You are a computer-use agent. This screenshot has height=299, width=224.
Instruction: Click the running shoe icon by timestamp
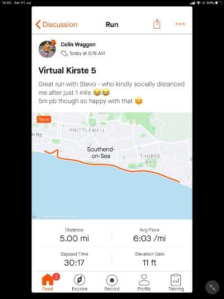coord(64,53)
